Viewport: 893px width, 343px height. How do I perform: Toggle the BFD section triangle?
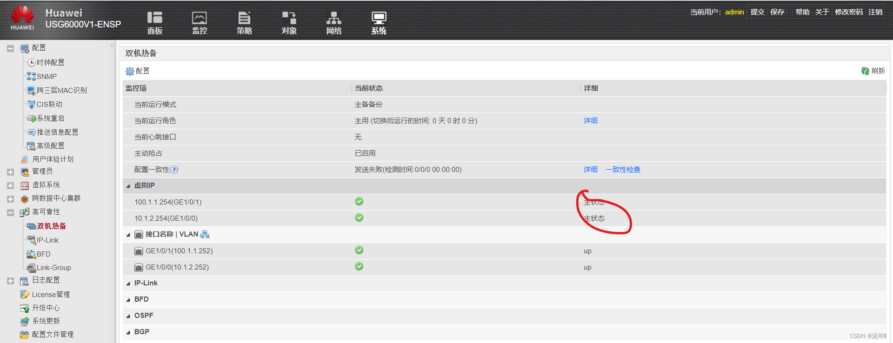(128, 300)
